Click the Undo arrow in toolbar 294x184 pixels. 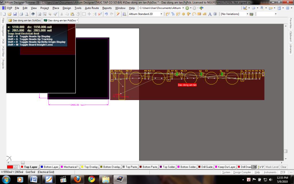[106, 14]
